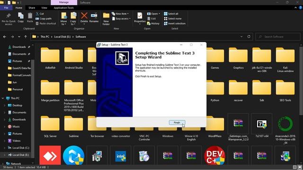Open the New item dropdown

120,14
